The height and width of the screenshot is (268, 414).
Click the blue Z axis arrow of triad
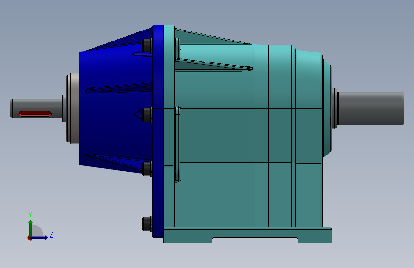tap(40, 237)
